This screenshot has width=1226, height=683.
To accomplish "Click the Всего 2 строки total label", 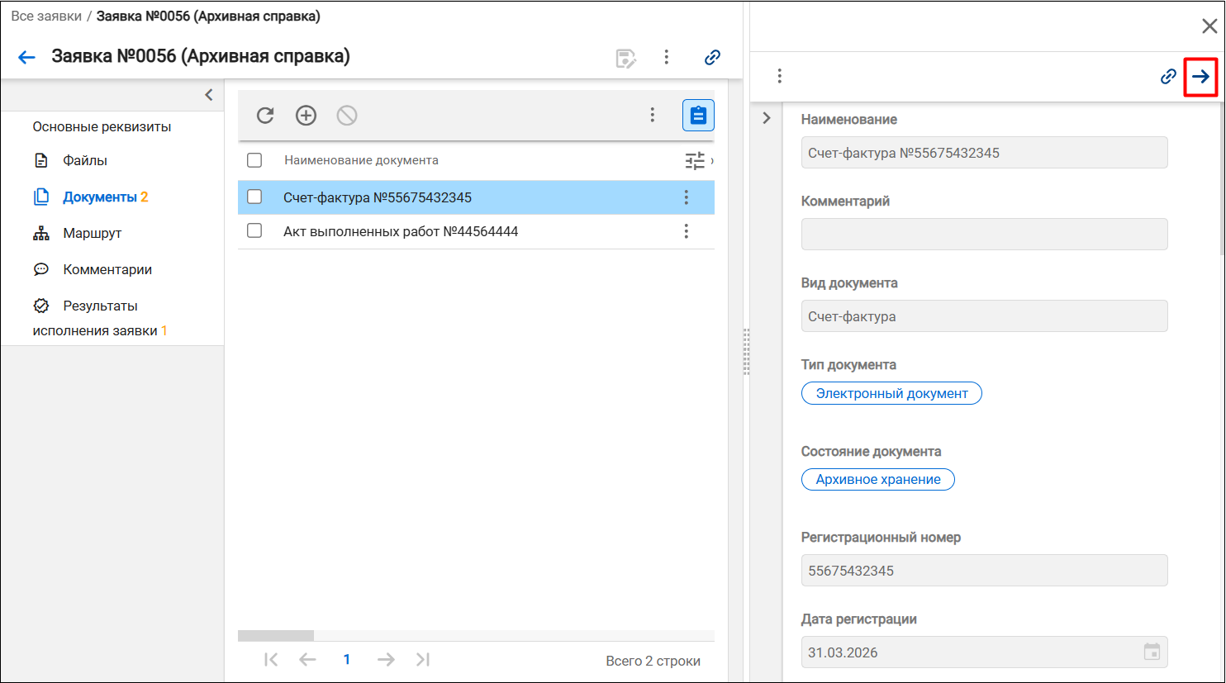I will (653, 661).
